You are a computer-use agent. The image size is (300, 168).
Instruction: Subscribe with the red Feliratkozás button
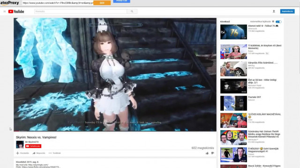point(33,146)
